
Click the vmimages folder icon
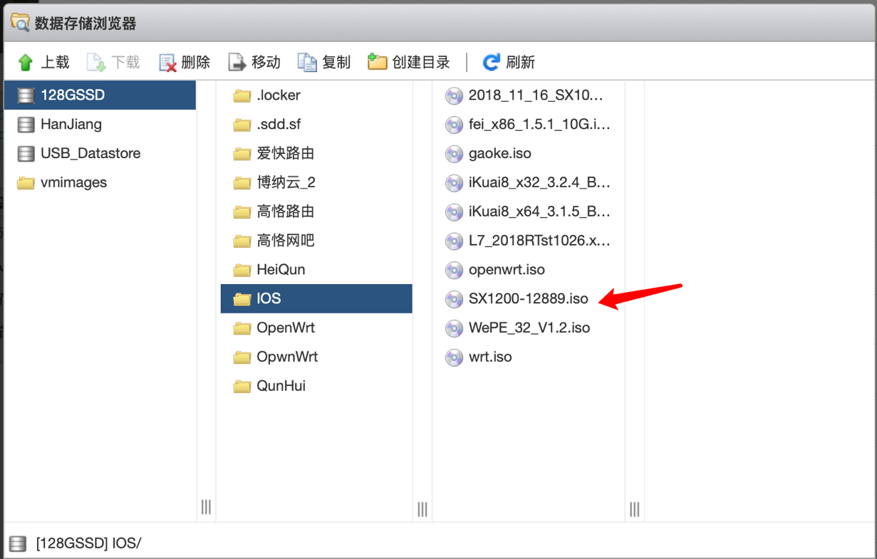[26, 183]
